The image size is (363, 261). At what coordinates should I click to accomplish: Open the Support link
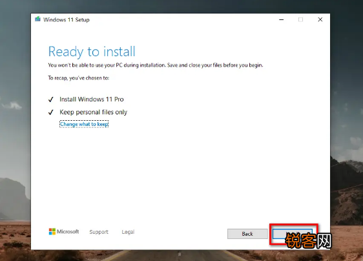tap(99, 232)
